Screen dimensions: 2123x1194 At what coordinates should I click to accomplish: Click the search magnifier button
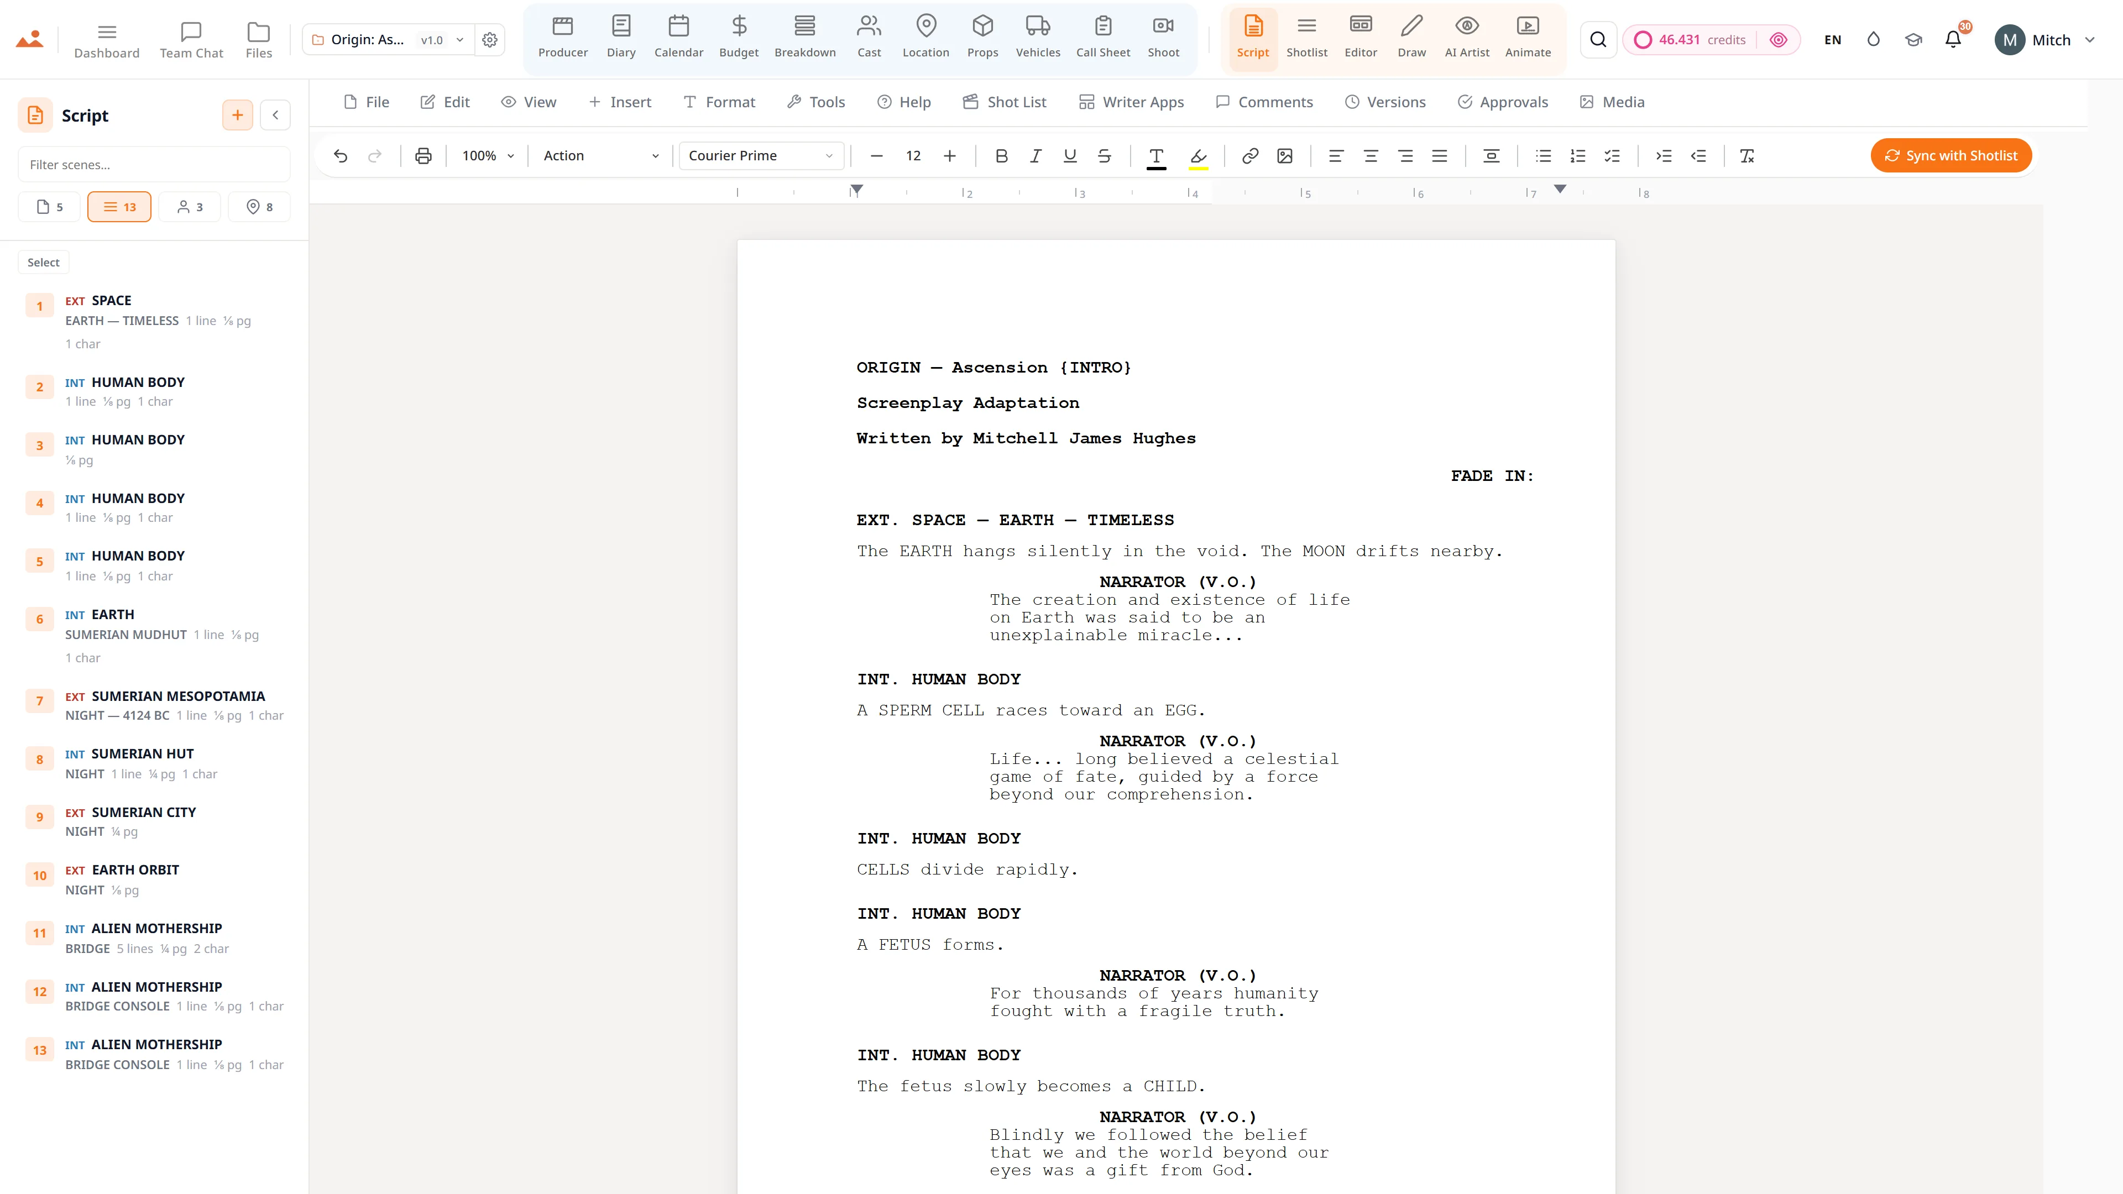click(x=1598, y=40)
